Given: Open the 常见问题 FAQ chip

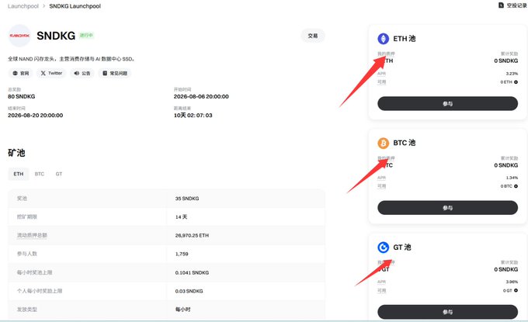Looking at the screenshot, I should 115,73.
